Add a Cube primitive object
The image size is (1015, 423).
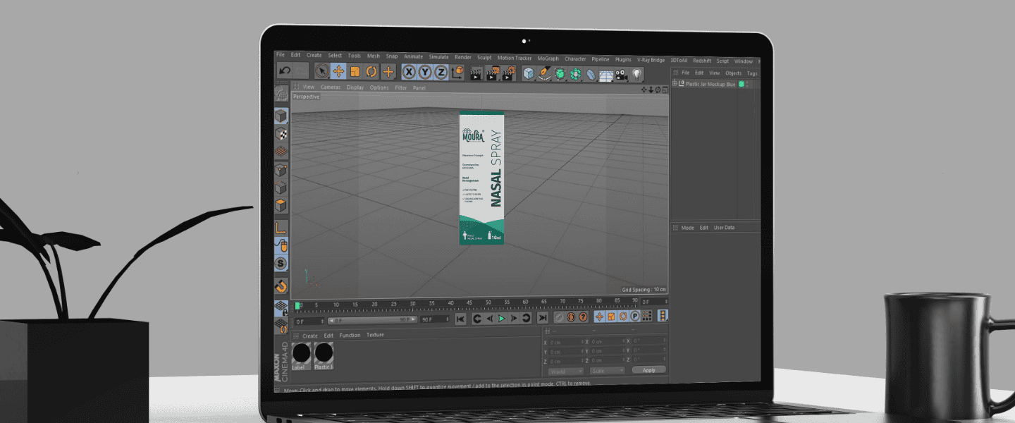tap(529, 73)
